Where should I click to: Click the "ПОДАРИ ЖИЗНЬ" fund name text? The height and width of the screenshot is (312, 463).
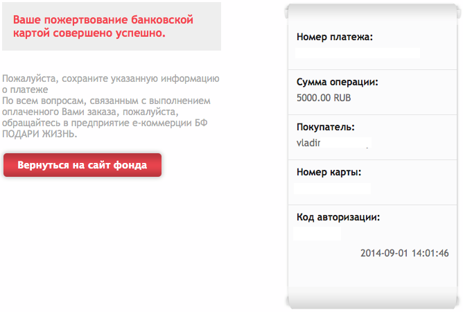point(40,134)
